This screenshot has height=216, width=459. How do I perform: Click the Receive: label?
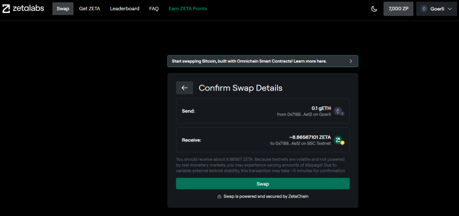[191, 140]
